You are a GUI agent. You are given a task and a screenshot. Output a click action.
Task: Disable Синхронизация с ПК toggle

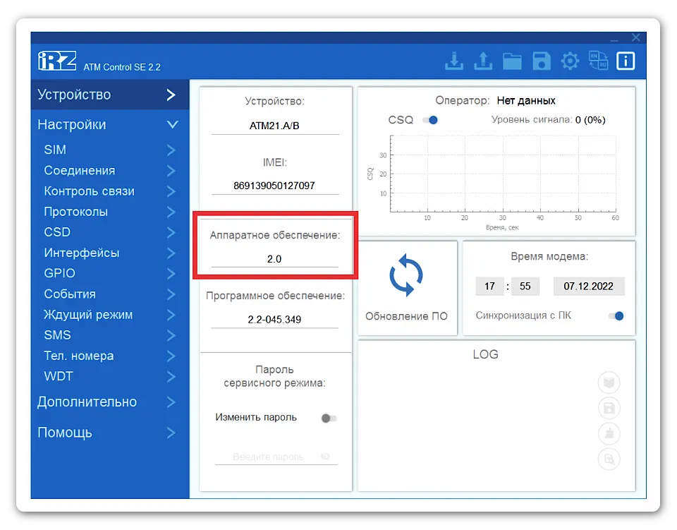(x=616, y=315)
